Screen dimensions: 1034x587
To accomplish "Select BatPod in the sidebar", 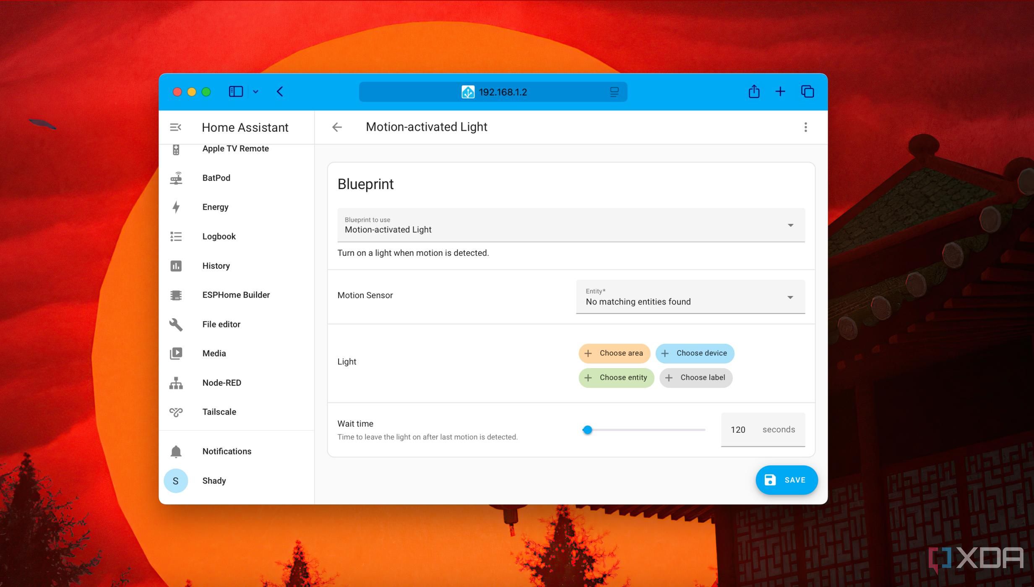I will [216, 178].
